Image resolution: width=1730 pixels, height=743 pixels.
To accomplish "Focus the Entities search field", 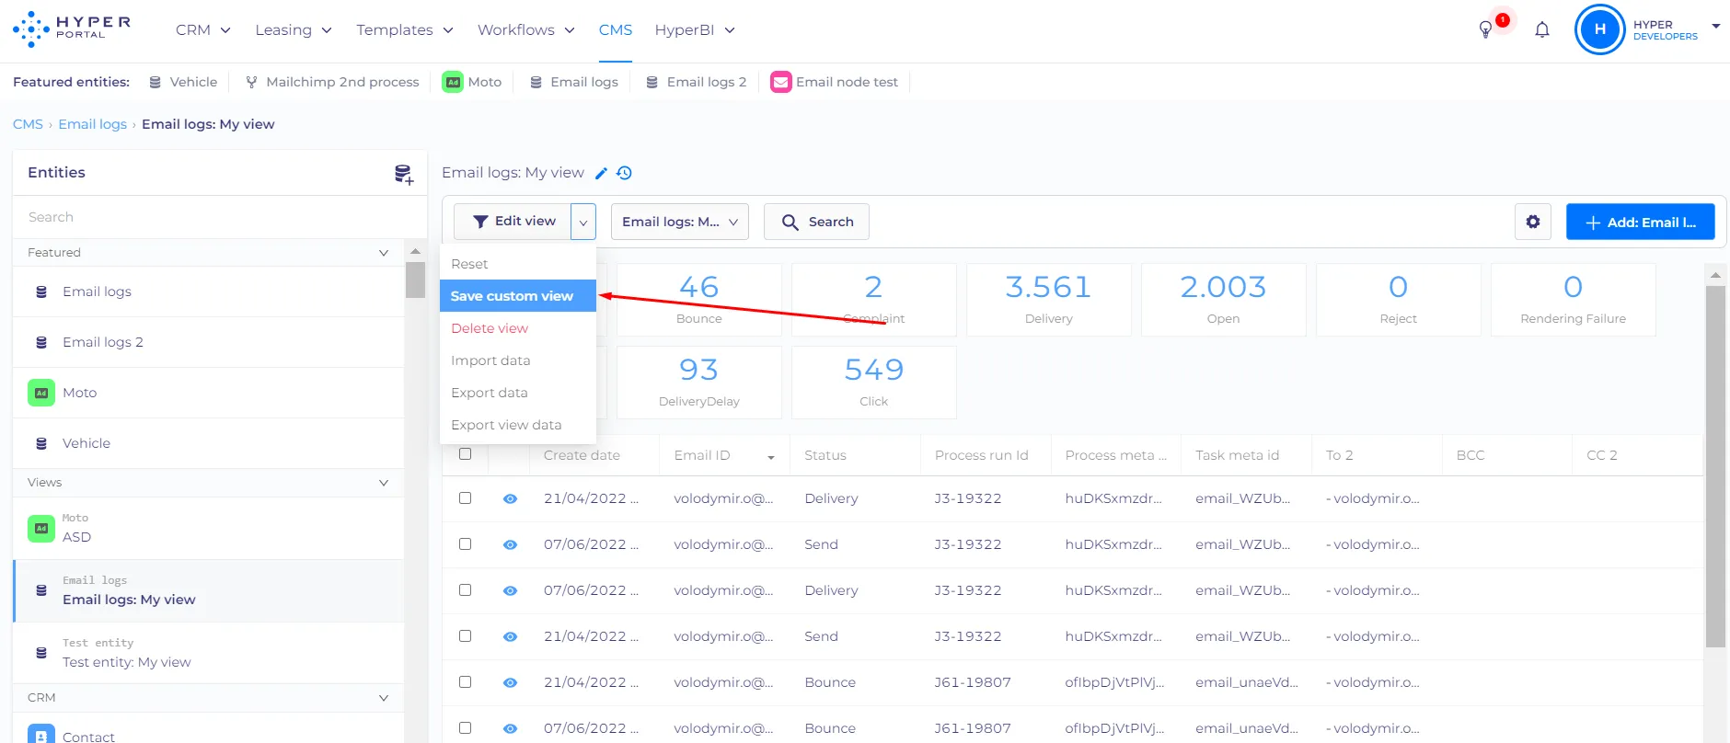I will (x=220, y=217).
